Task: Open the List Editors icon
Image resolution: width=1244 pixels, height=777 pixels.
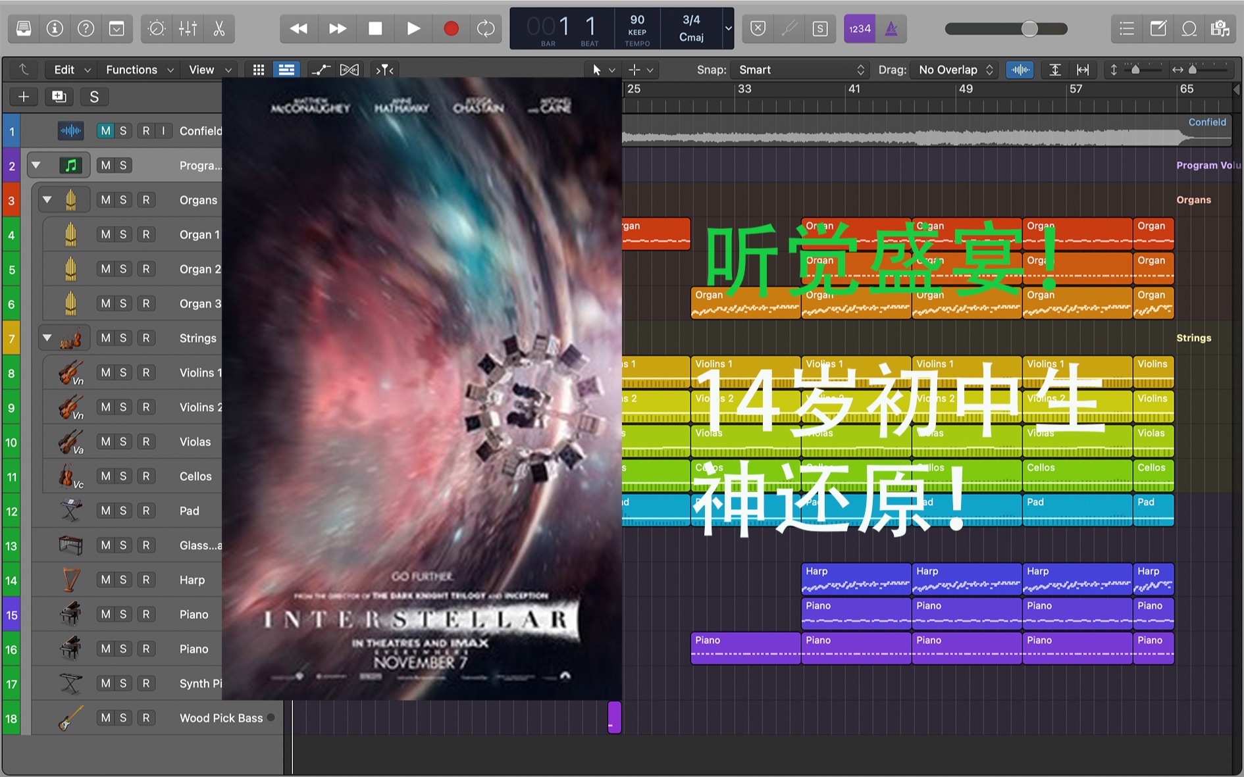Action: (x=1127, y=28)
